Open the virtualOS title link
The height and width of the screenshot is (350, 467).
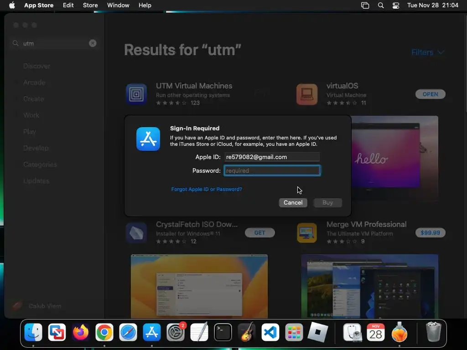click(x=342, y=86)
